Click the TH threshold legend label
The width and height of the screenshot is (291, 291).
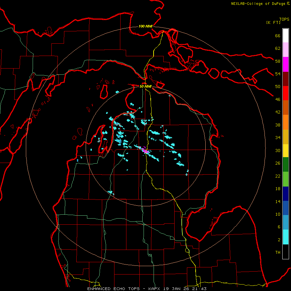point(278,253)
